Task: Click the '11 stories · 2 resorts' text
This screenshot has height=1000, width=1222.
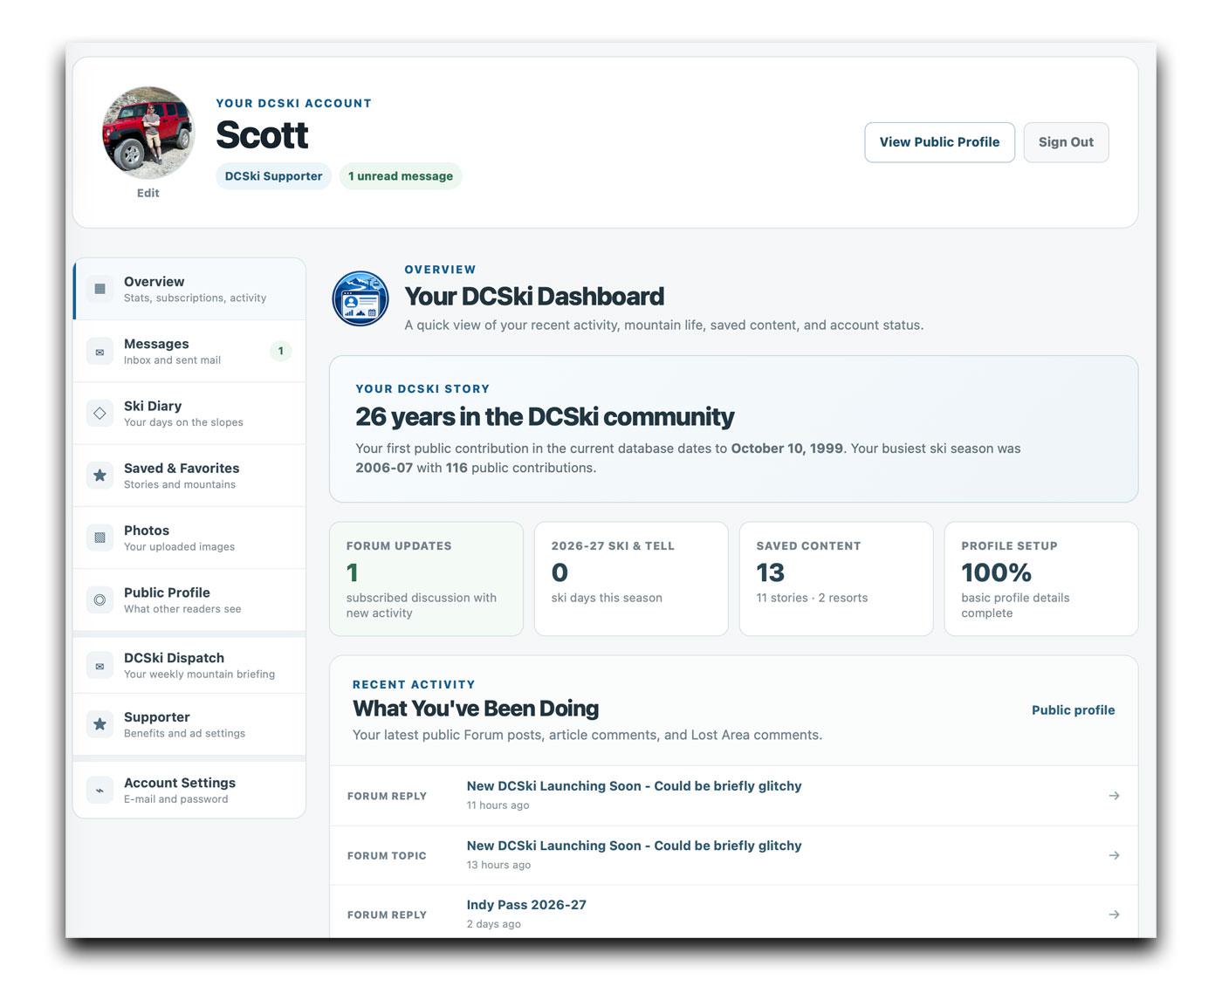Action: [812, 598]
